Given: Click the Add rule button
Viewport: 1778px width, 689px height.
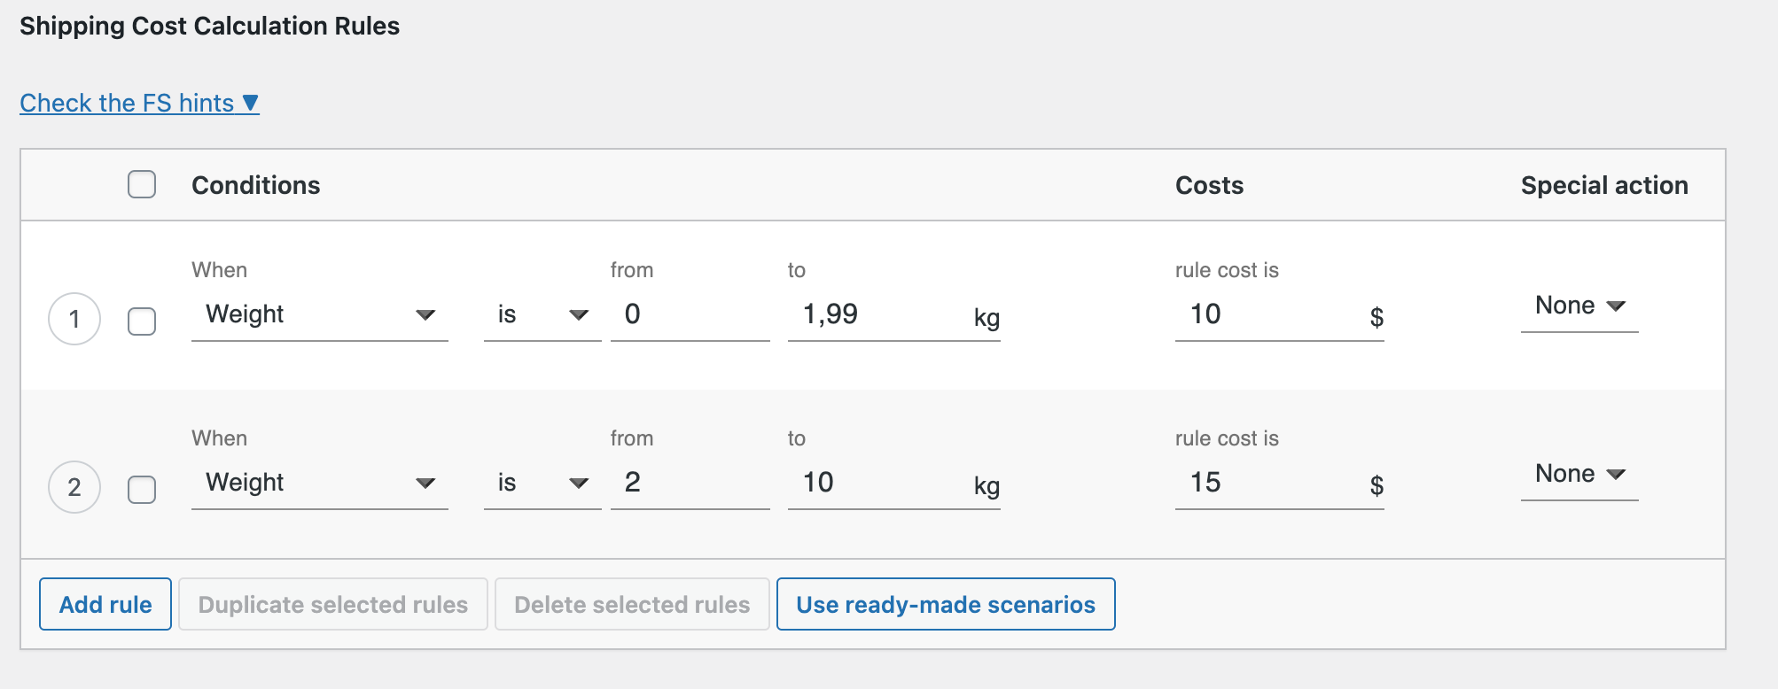Looking at the screenshot, I should [x=105, y=605].
